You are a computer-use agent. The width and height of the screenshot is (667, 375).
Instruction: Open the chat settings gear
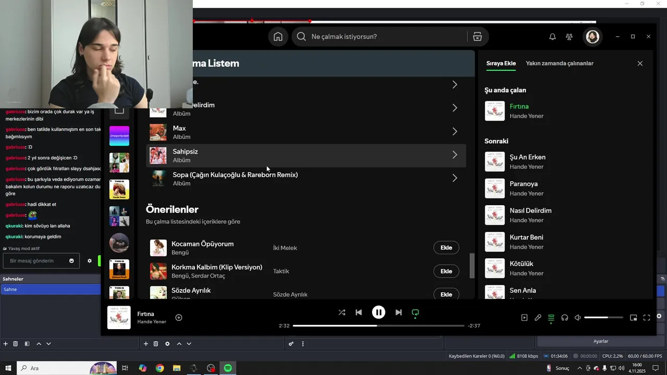pyautogui.click(x=90, y=260)
